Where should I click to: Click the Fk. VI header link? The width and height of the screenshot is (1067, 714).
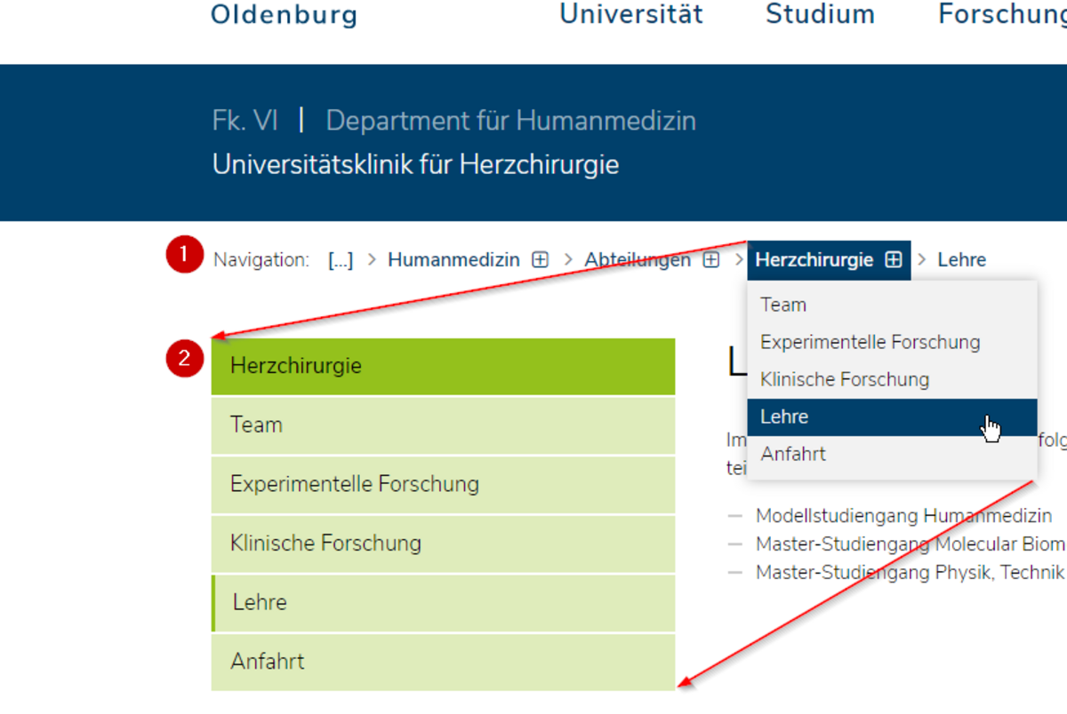tap(245, 121)
